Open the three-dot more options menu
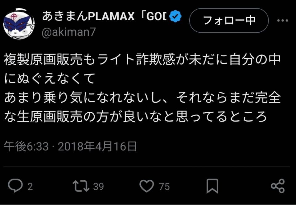 coord(283,21)
